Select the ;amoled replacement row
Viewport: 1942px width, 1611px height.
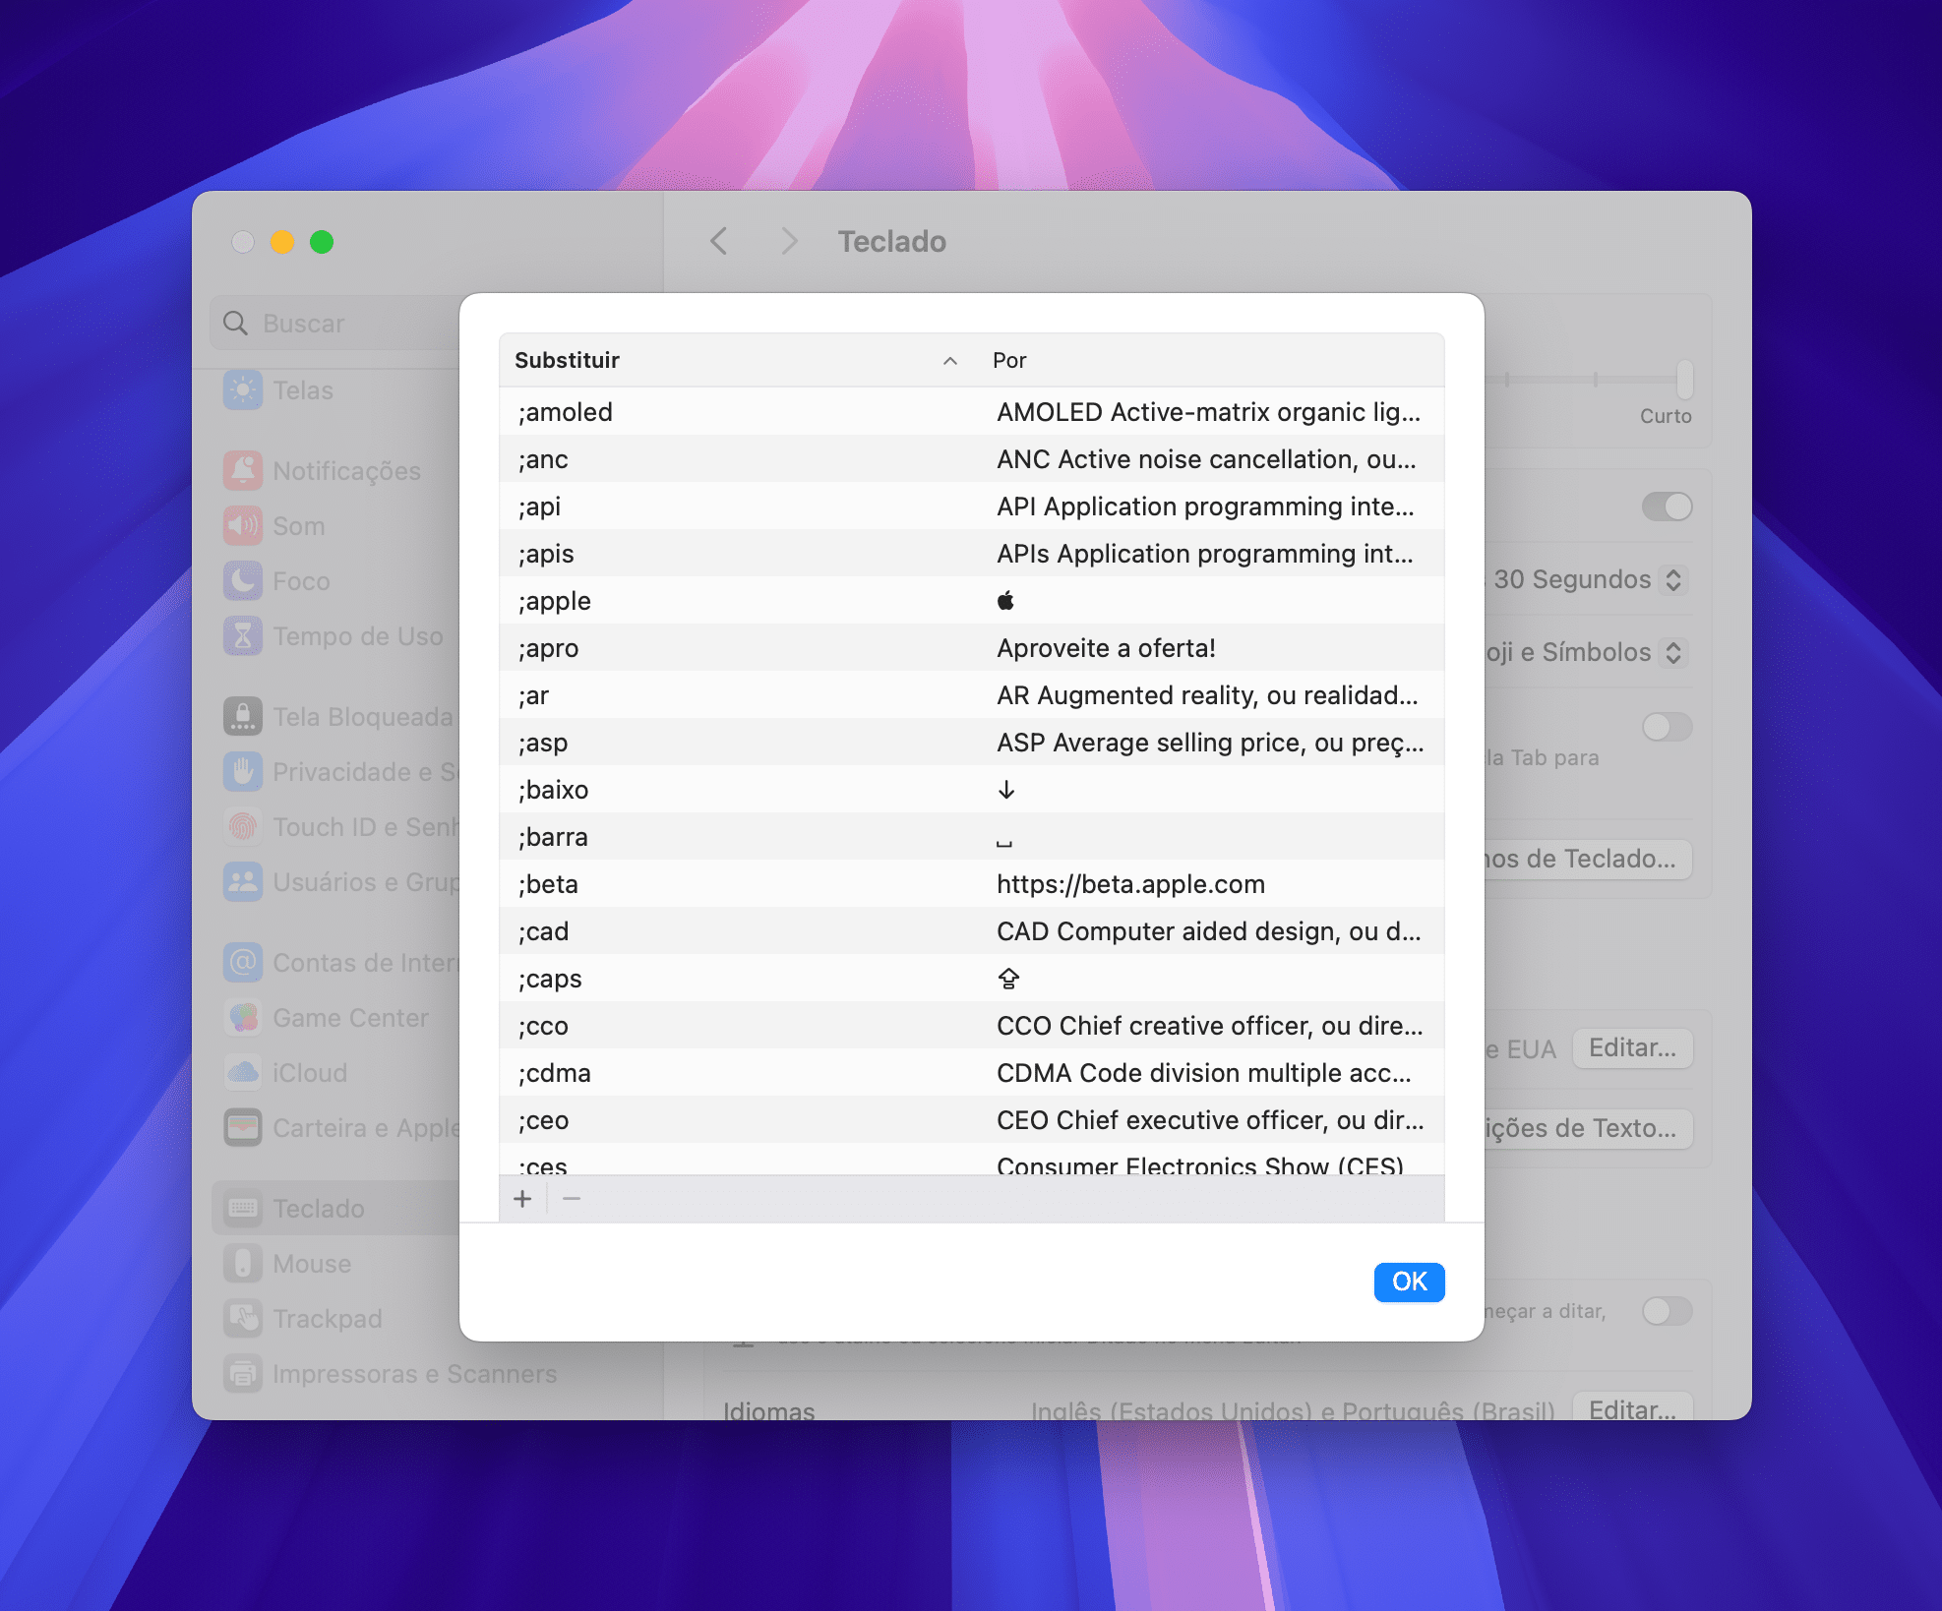coord(972,412)
